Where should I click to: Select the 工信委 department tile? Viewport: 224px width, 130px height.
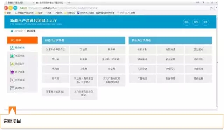[84, 50]
